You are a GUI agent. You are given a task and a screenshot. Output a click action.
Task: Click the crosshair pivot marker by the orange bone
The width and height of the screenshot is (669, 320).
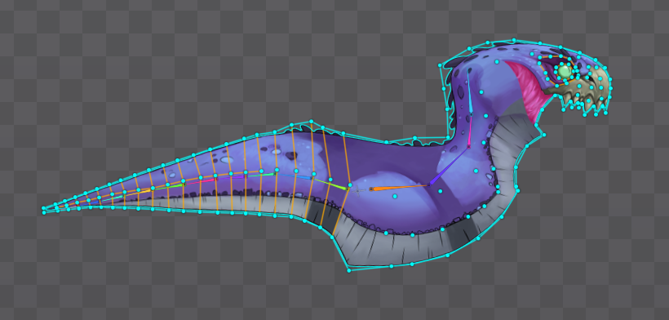click(x=357, y=190)
